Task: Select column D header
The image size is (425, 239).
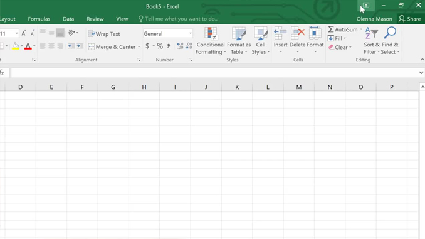Action: coord(20,87)
